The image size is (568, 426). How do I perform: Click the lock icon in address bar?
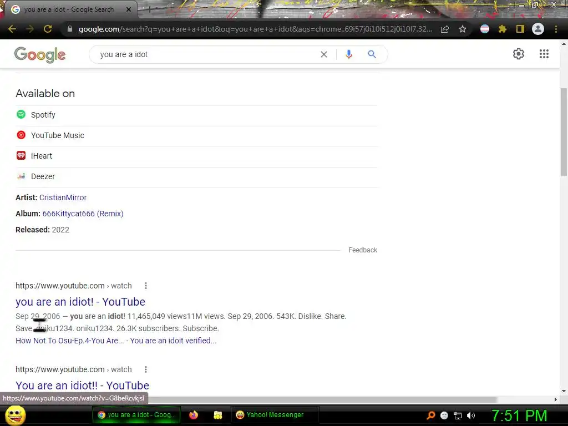70,29
